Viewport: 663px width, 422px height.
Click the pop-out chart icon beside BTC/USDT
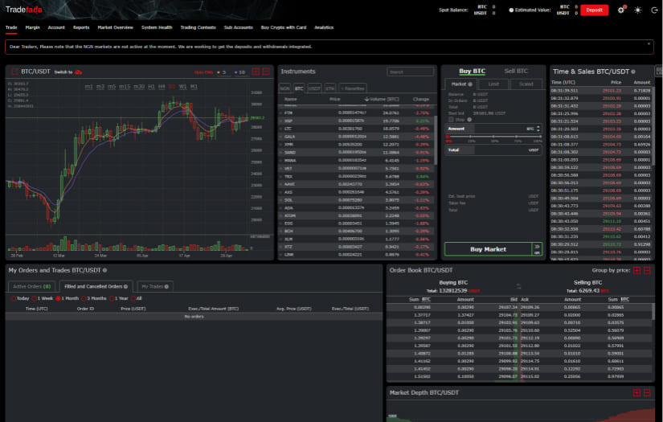click(x=14, y=72)
